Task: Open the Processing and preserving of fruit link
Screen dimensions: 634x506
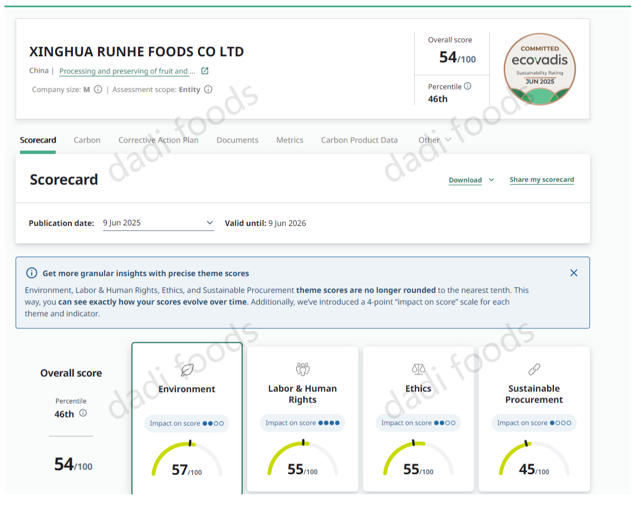Action: 127,71
